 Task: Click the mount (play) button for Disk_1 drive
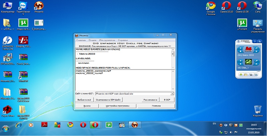[240, 61]
